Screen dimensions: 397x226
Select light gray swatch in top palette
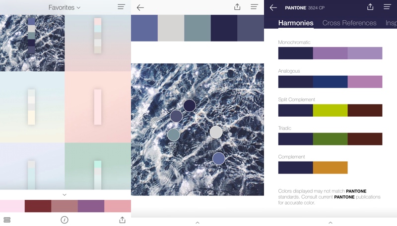click(171, 28)
